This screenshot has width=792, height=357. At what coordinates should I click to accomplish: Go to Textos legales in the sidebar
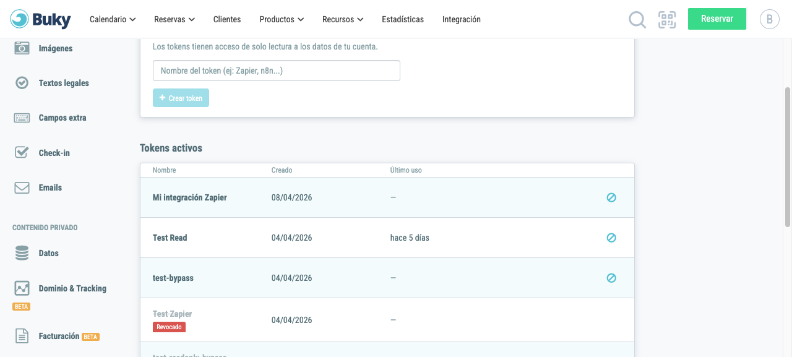click(x=64, y=83)
